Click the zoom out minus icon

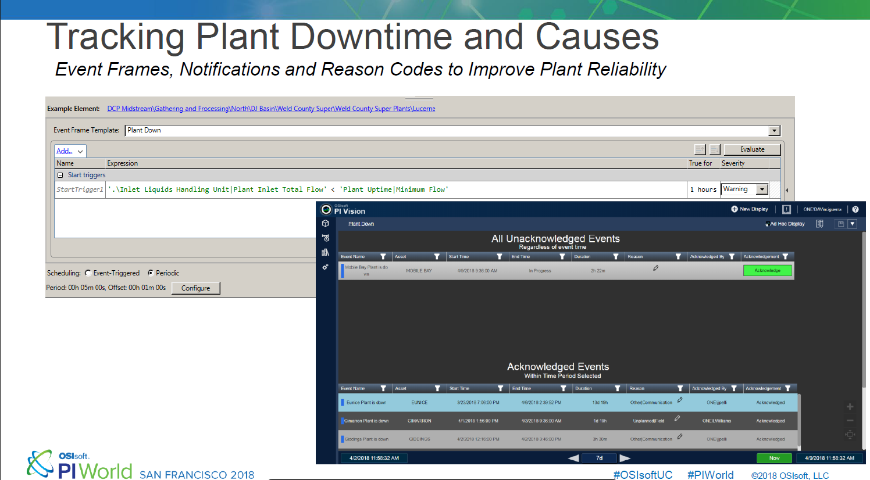tap(850, 420)
